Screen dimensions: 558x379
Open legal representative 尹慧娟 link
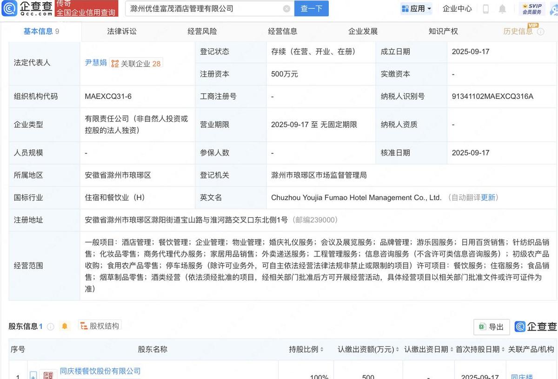(96, 63)
